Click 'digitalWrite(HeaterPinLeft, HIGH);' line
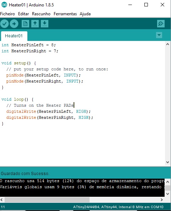 tap(48, 112)
